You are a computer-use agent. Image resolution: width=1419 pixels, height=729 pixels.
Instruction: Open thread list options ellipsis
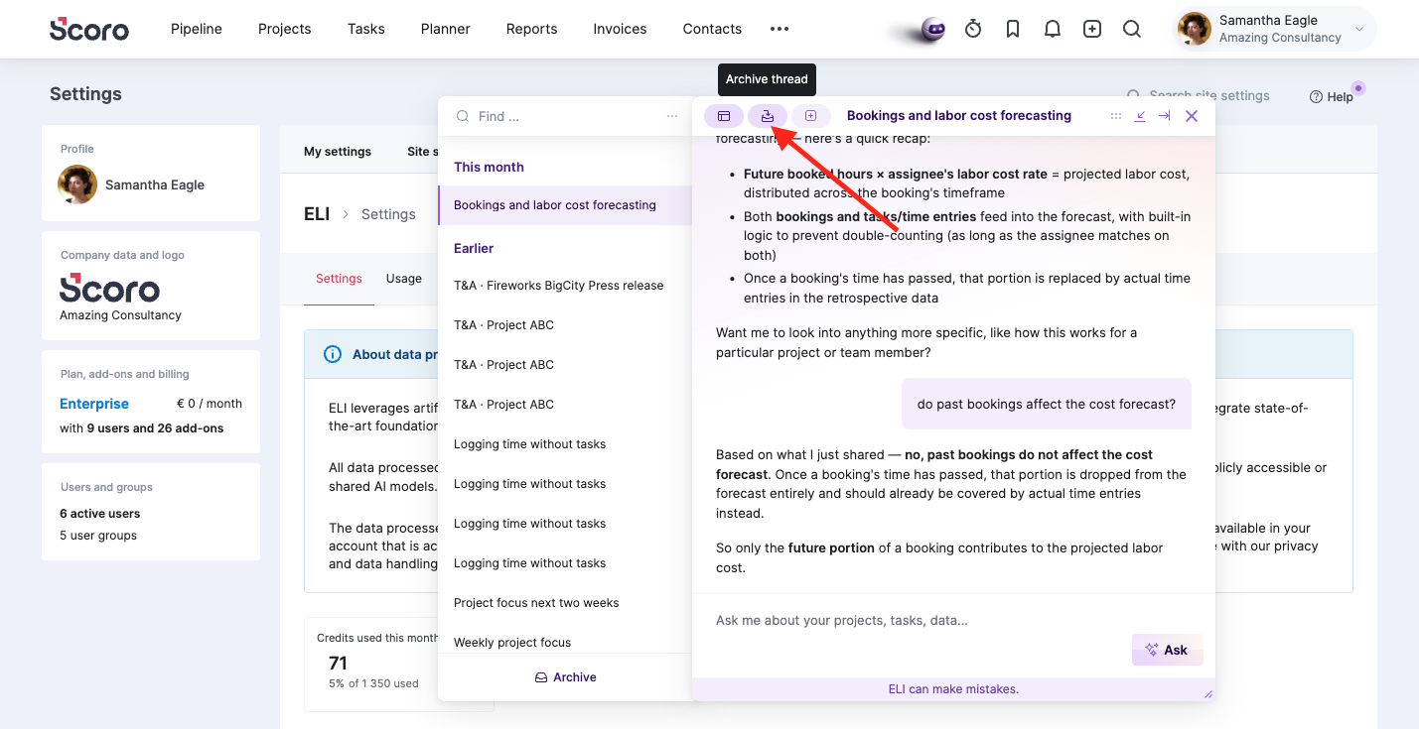click(x=672, y=116)
